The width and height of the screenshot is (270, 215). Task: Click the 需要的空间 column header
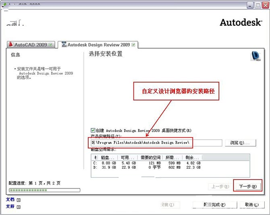click(150, 157)
